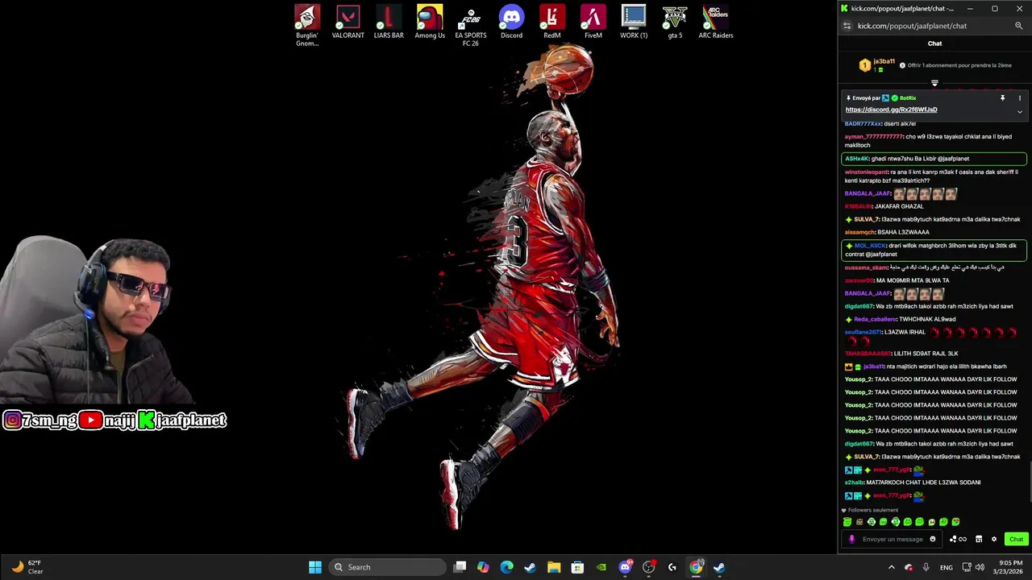Open the LIARS BAR desktop shortcut
1032x580 pixels.
tap(389, 23)
